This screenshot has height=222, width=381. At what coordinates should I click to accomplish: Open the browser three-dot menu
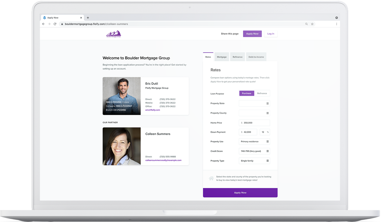[337, 24]
